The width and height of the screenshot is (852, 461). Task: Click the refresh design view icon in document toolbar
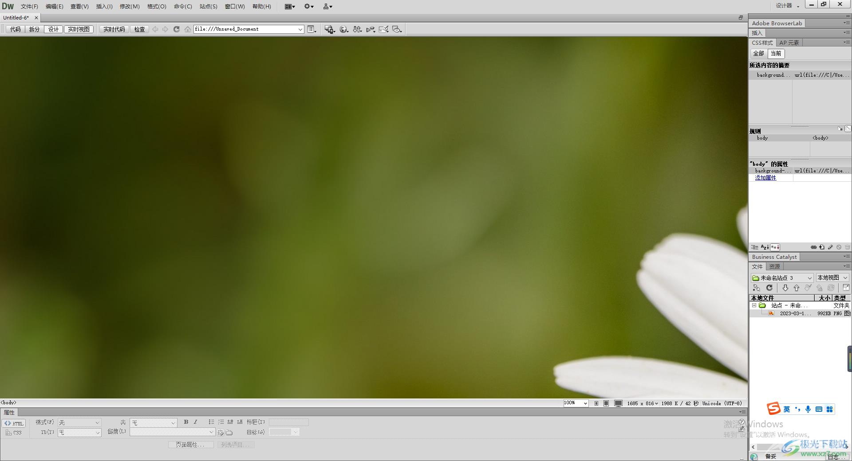(x=177, y=29)
